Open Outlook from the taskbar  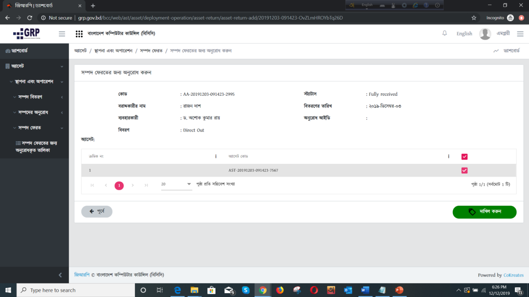click(348, 290)
